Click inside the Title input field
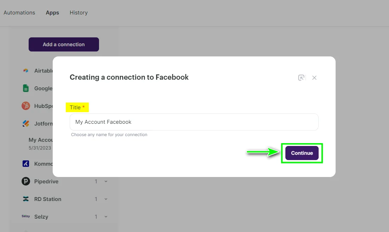The height and width of the screenshot is (232, 389). pos(194,122)
